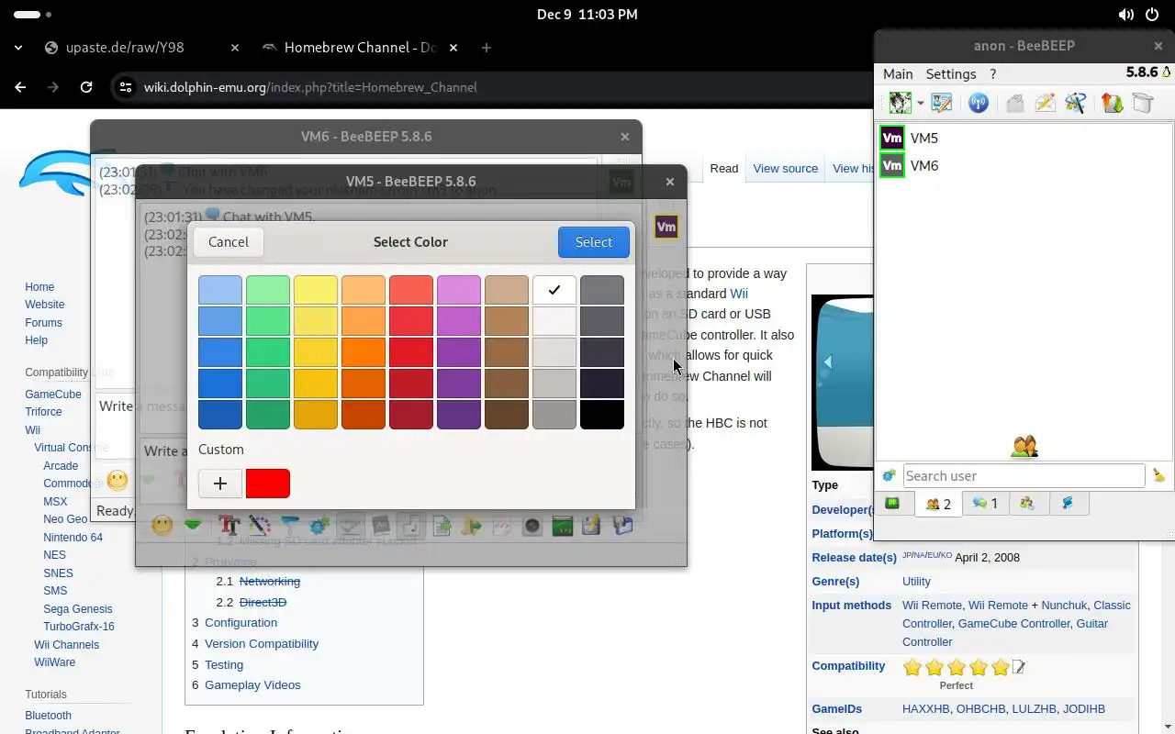Click the blue gear icon in VM5 chat toolbar
Viewport: 1175px width, 734px height.
[x=319, y=526]
